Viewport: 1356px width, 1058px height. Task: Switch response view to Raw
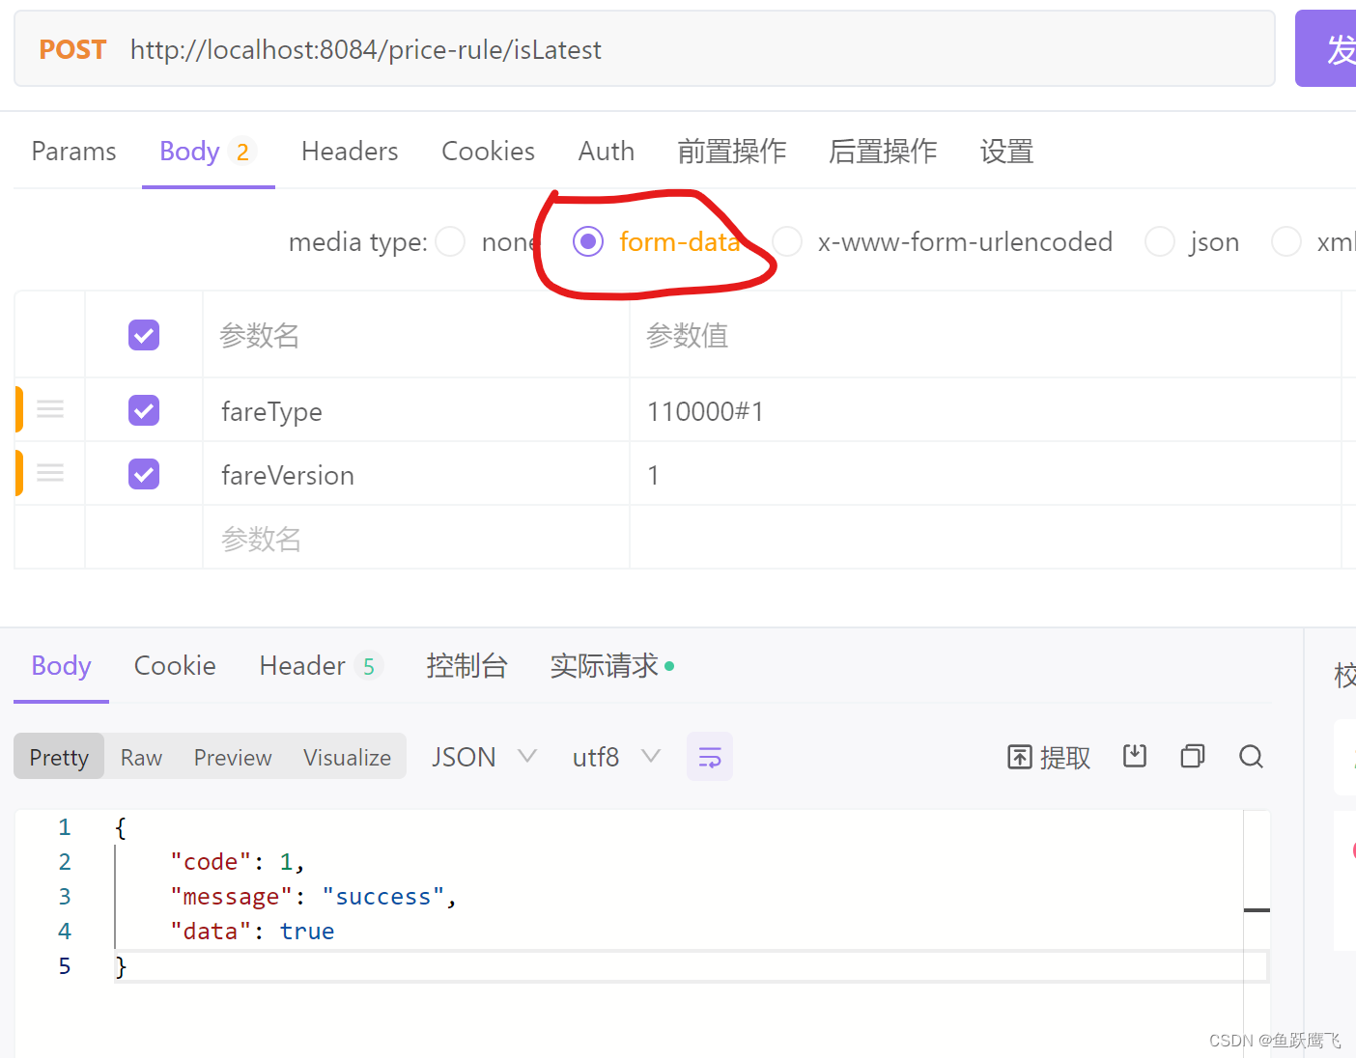click(x=140, y=757)
